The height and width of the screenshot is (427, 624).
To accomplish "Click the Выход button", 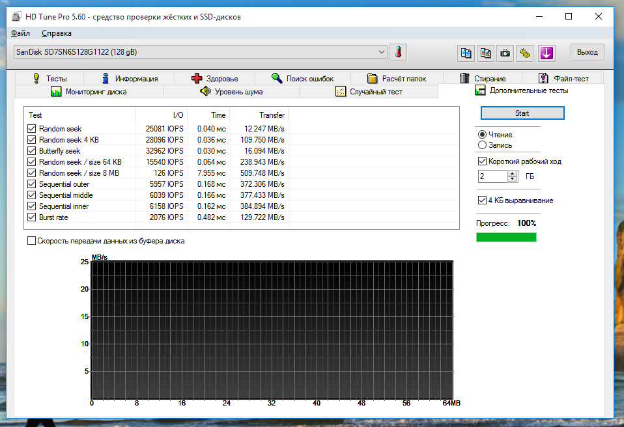I will point(588,52).
